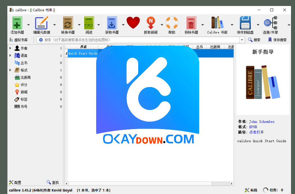Click the book list horizontal scrollbar
The width and height of the screenshot is (295, 194).
[149, 184]
